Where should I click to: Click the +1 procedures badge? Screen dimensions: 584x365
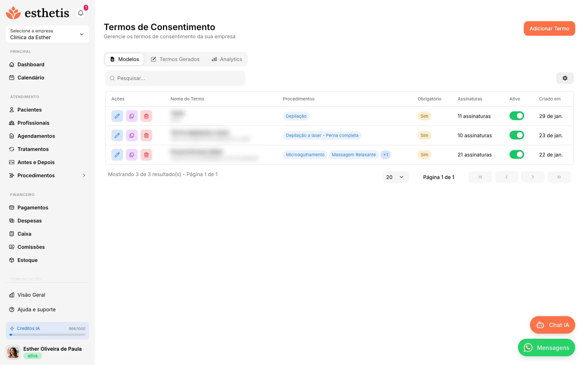tap(385, 154)
